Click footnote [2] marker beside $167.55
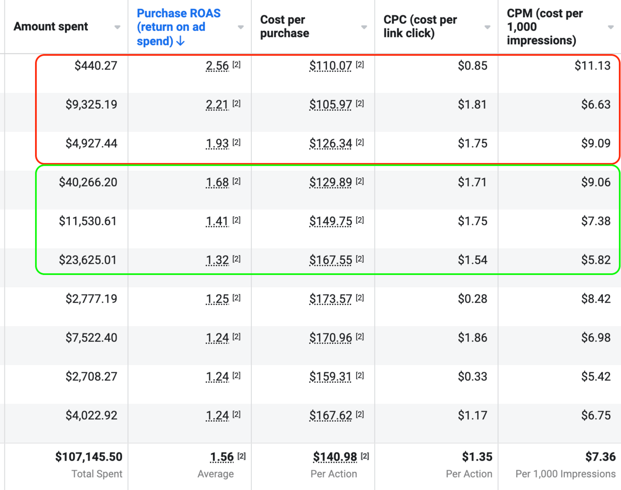The height and width of the screenshot is (490, 621). pyautogui.click(x=360, y=259)
